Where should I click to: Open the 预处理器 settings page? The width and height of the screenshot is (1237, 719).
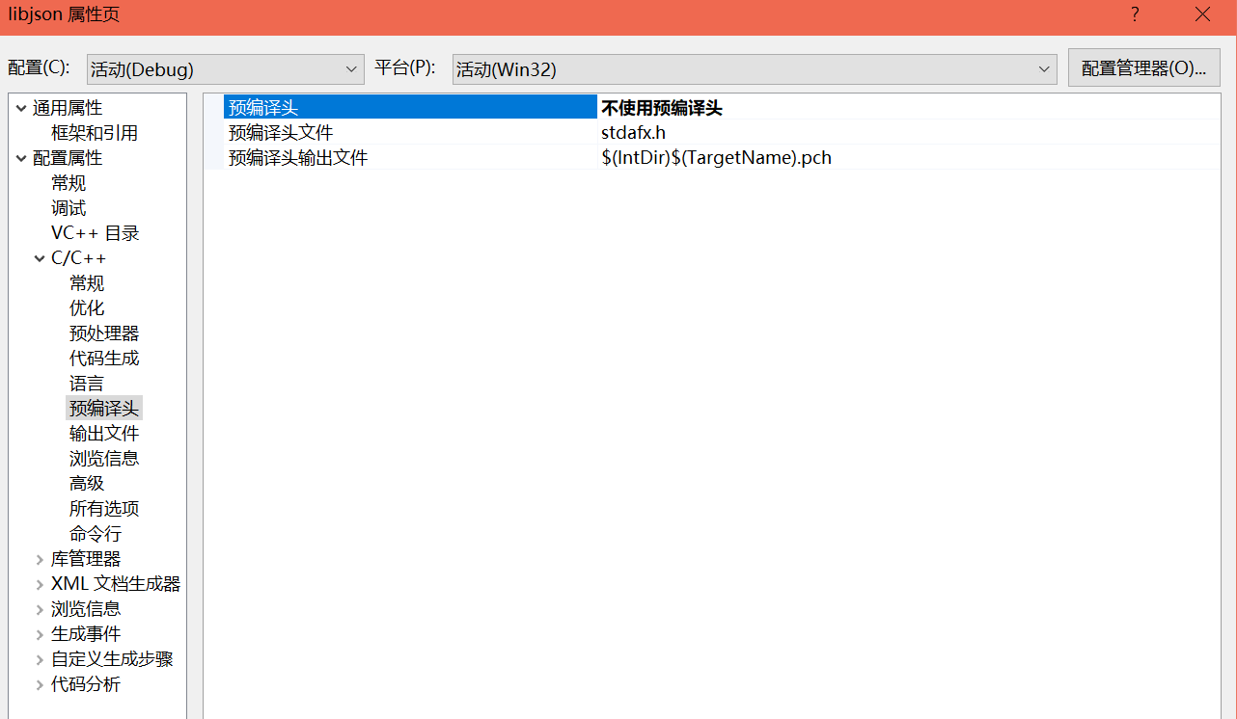coord(103,333)
